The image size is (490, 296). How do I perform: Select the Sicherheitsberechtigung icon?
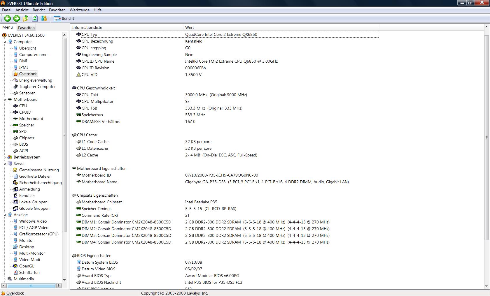[x=16, y=183]
